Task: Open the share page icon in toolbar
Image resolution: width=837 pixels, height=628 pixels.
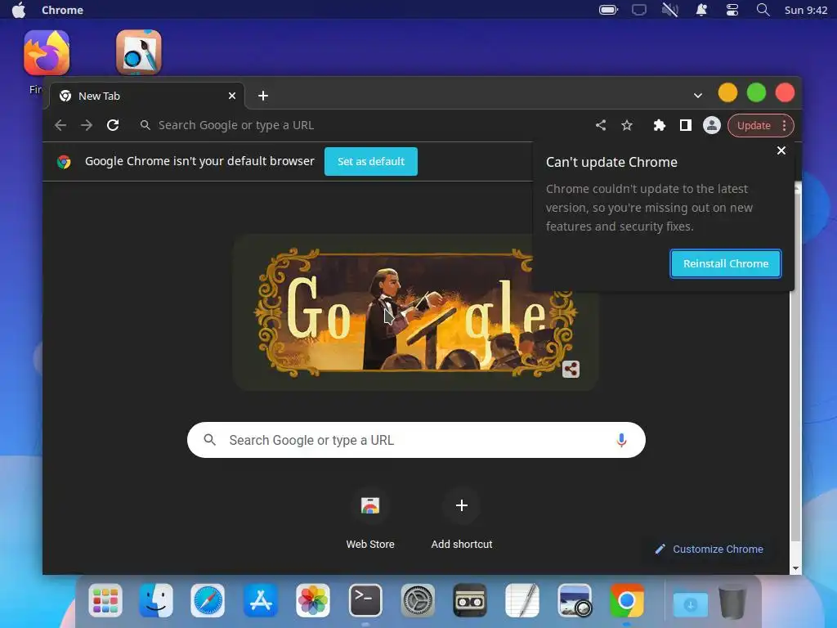Action: tap(601, 125)
